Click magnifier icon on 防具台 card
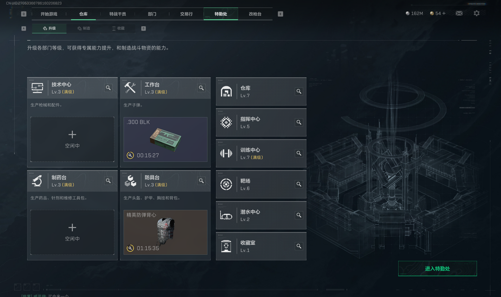The image size is (501, 297). click(x=201, y=181)
